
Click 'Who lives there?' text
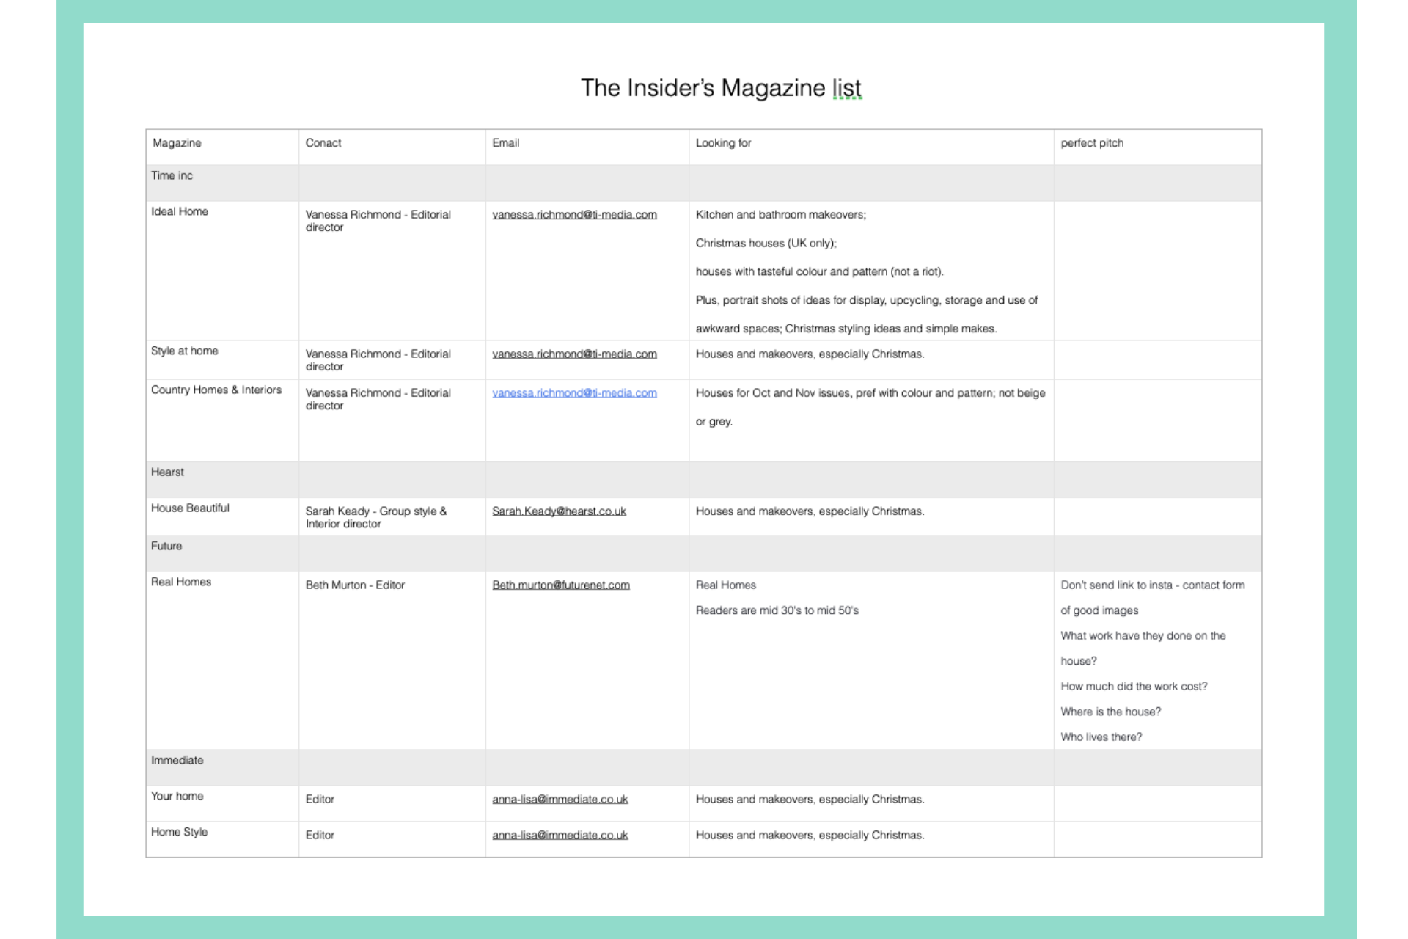[x=1101, y=737]
